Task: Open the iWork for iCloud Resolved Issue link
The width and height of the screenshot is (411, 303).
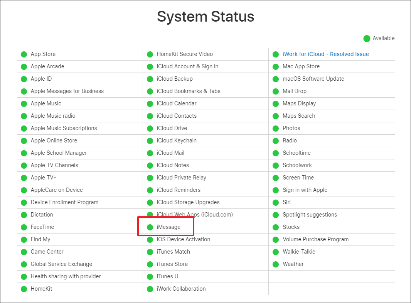Action: tap(325, 54)
